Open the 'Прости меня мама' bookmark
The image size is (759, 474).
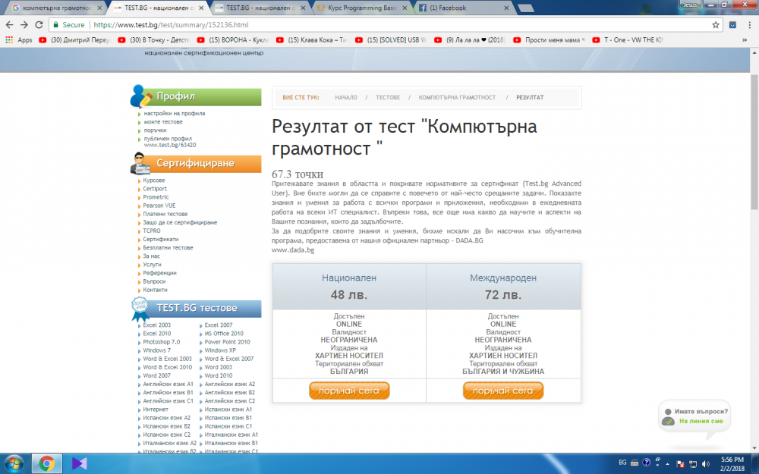549,40
